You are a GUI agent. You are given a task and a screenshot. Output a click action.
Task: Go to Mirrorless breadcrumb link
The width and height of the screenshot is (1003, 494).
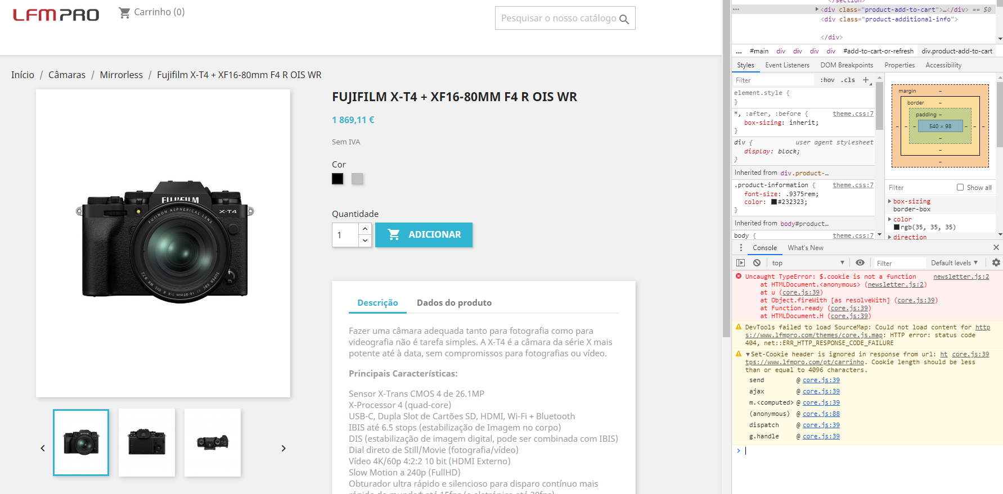tap(121, 75)
